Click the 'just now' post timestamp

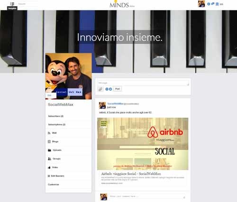tap(111, 107)
